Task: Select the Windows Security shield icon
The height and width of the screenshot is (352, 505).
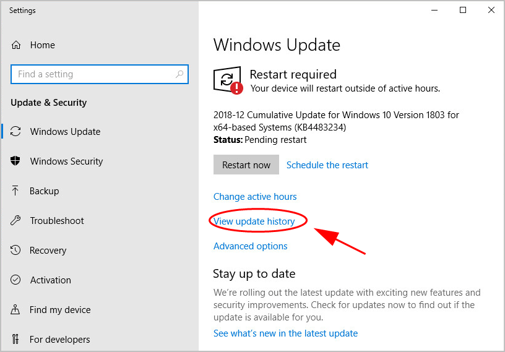Action: point(16,161)
